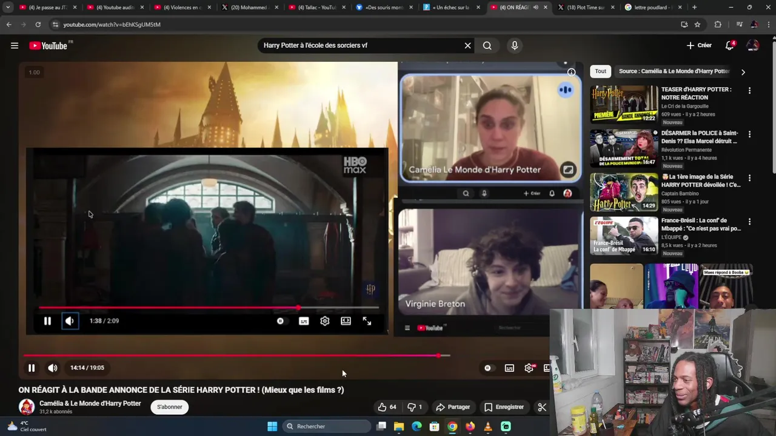Open options for DÉSARMER la POLICE video
The image size is (776, 436).
coord(749,134)
